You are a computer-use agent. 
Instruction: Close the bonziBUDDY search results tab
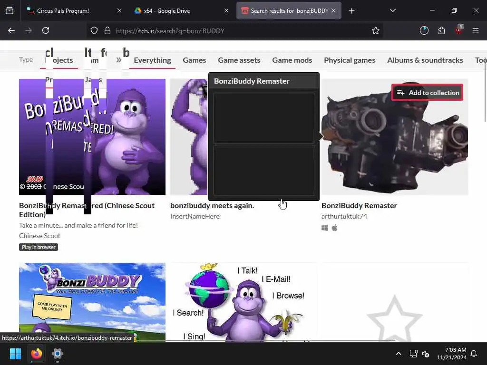pos(333,10)
